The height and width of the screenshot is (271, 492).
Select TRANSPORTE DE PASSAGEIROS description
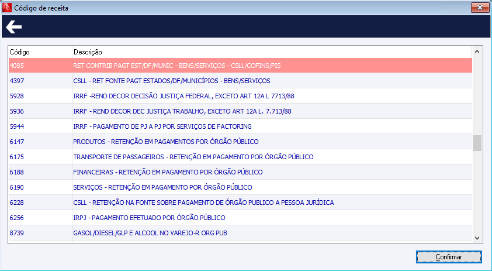[x=193, y=157]
